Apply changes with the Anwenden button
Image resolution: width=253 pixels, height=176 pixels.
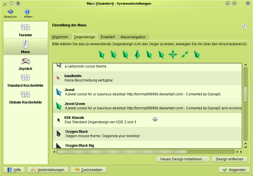(234, 170)
